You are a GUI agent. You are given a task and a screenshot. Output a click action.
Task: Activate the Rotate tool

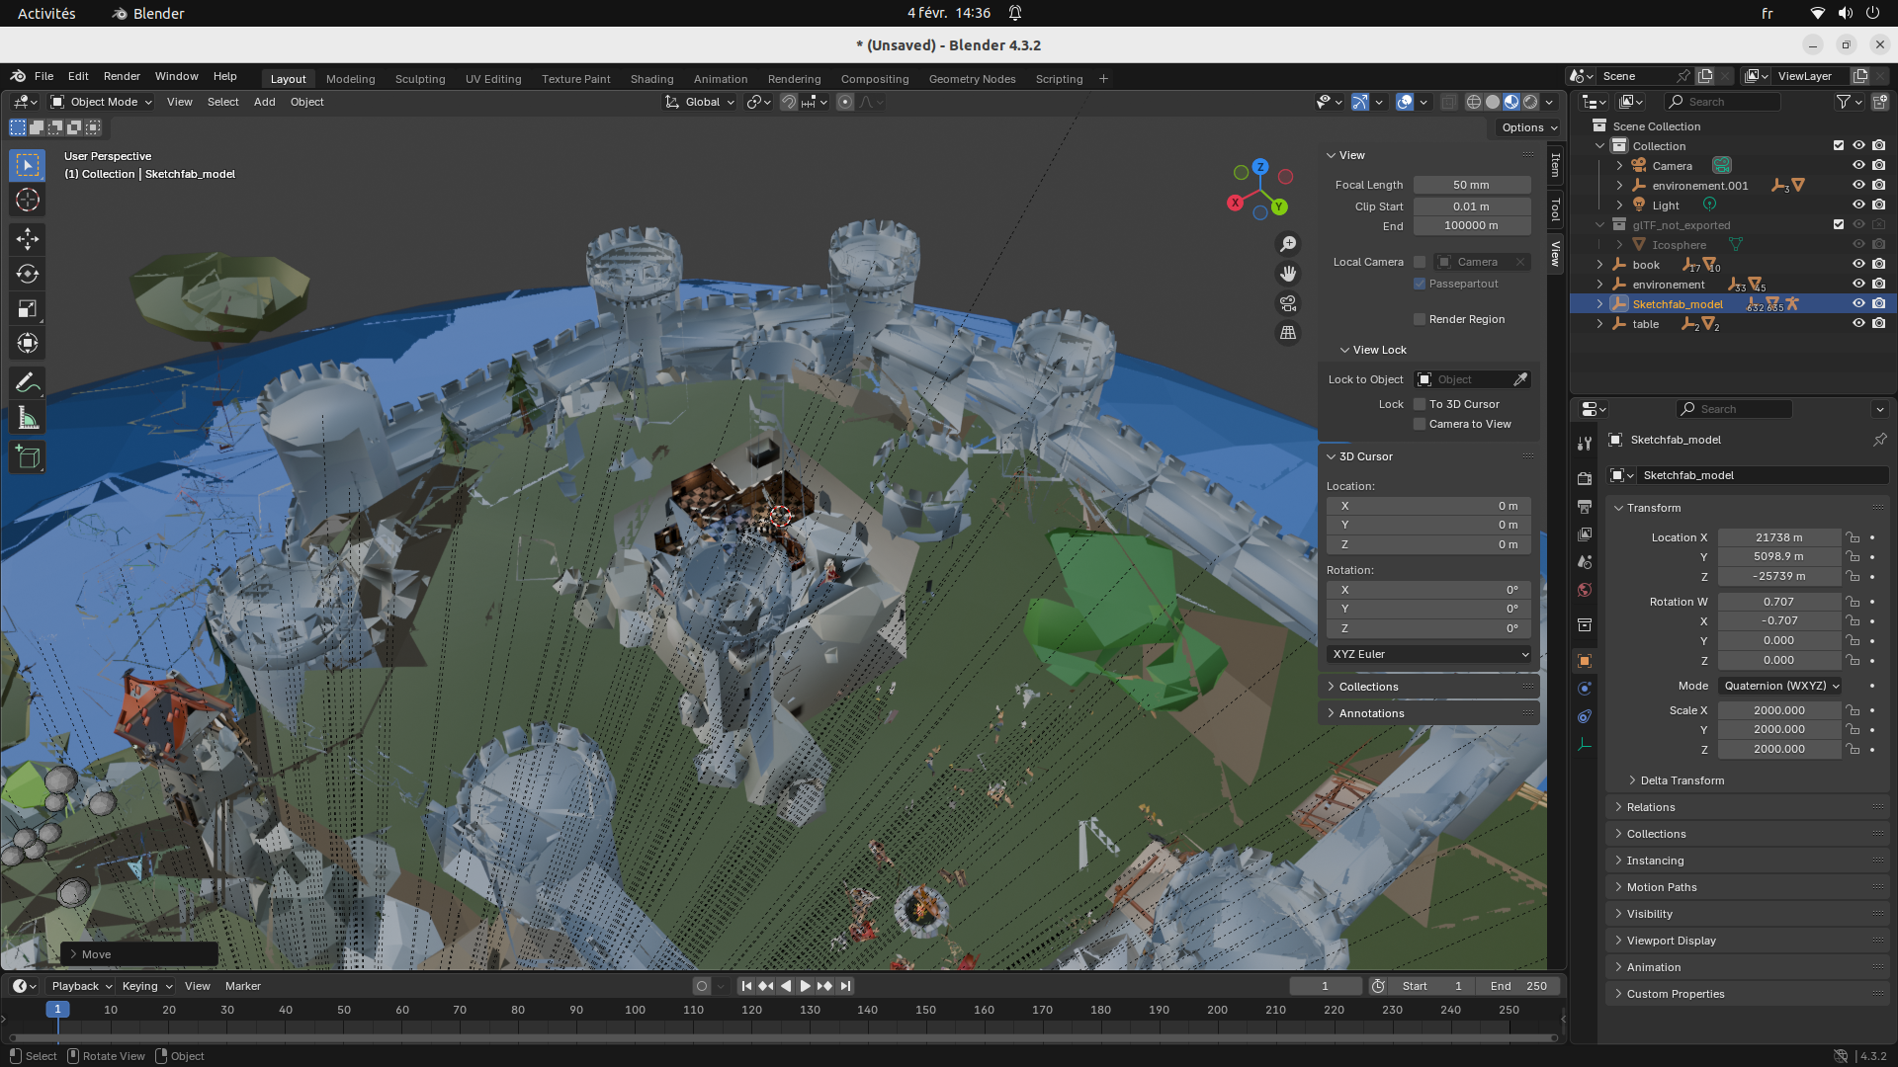(28, 274)
